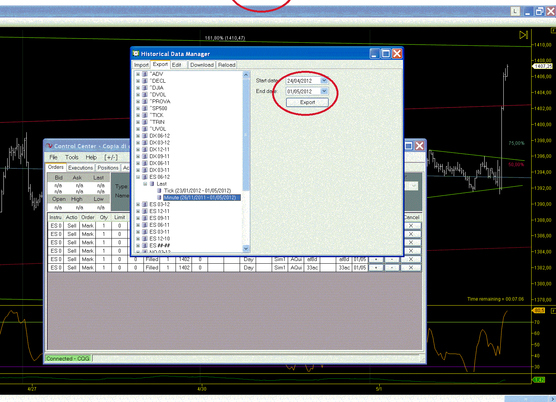Switch to the Positions tab in Control Center

click(108, 168)
